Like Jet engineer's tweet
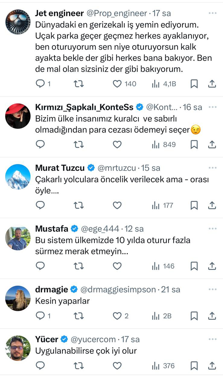 117,84
